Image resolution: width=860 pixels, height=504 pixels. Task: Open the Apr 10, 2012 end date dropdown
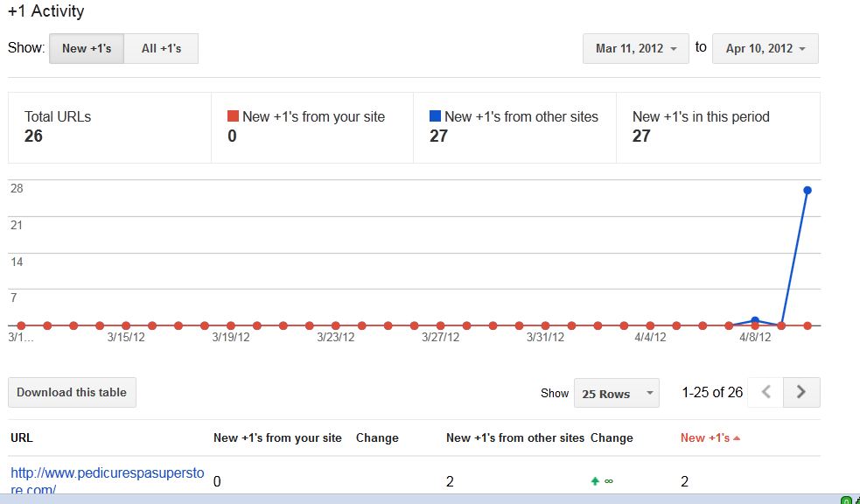[766, 48]
